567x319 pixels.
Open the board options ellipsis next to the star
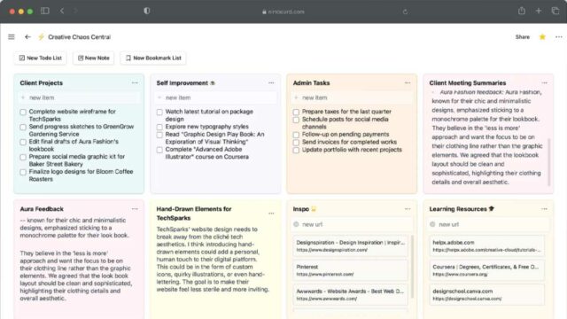559,37
